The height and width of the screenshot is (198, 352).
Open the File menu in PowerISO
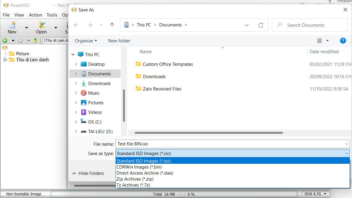[6, 15]
